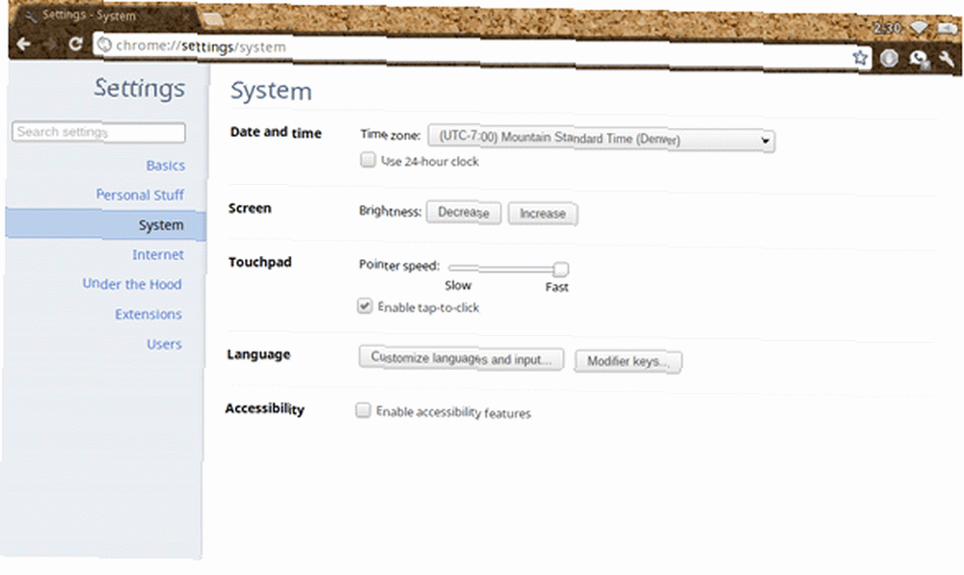Click the Search settings field
The image size is (964, 575).
(98, 132)
